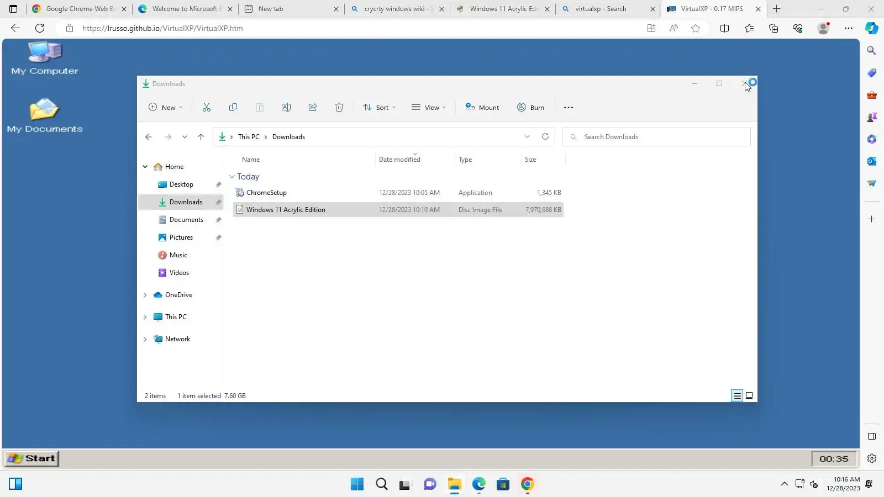Switch to the Windows 11 Acrylic Edition tab
This screenshot has height=497, width=884.
[503, 9]
